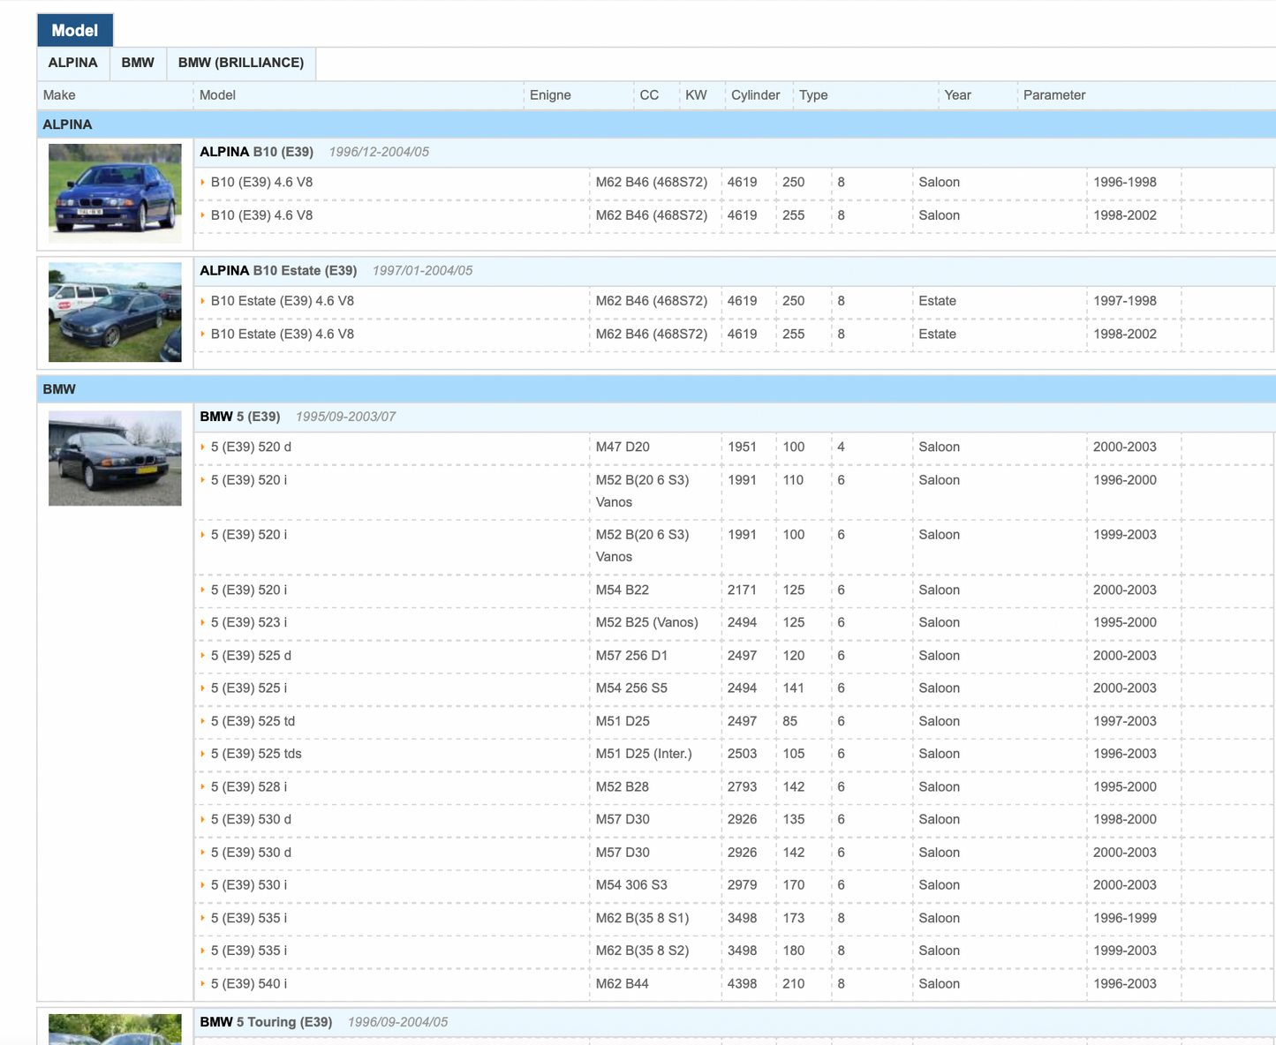Open B10 Estate 4.6 V8 from 1997-1998
Viewport: 1276px width, 1045px height.
283,301
